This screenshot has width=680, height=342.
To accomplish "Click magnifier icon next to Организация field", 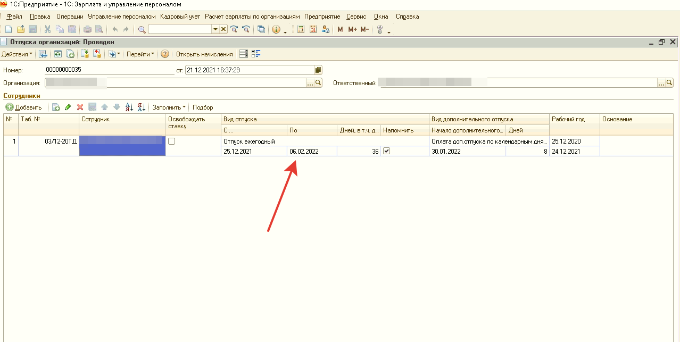I will click(319, 83).
